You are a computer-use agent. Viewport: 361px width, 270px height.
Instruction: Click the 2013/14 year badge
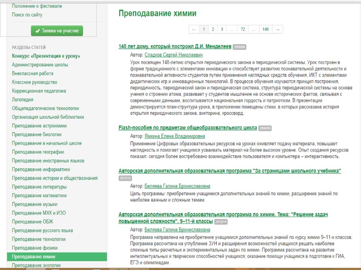coord(221,222)
